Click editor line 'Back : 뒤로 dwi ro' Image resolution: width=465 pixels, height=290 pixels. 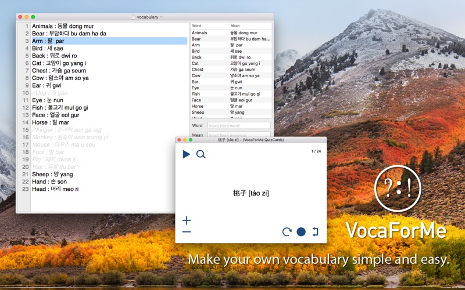pos(54,56)
